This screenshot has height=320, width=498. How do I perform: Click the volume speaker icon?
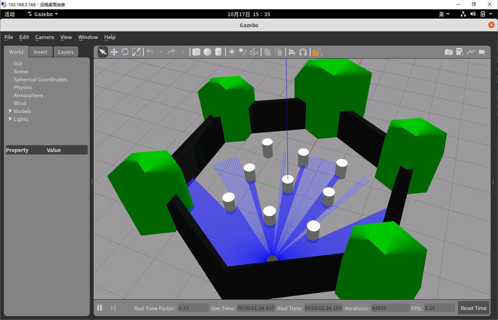[x=473, y=14]
